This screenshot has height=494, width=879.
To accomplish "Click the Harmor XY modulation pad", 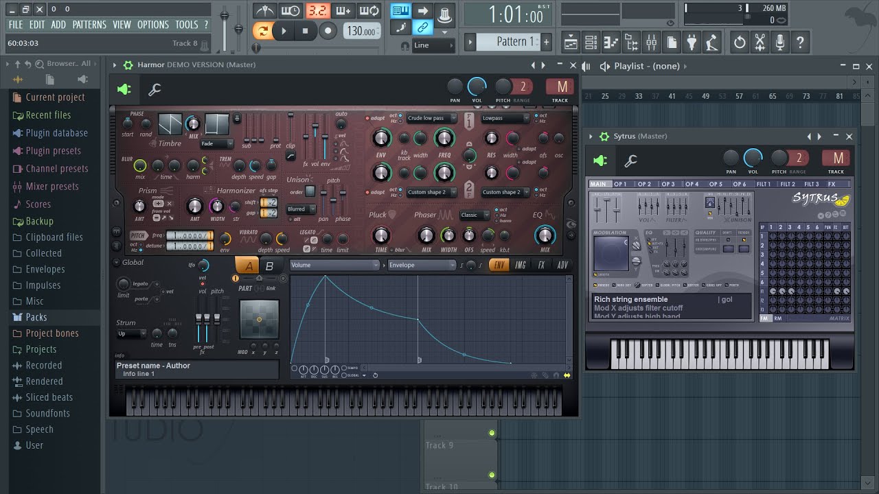I will tap(259, 320).
